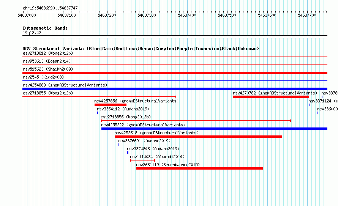Click the nsv4255222 (gnomADStructuralVariants) label
This screenshot has width=338, height=206.
coord(143,125)
